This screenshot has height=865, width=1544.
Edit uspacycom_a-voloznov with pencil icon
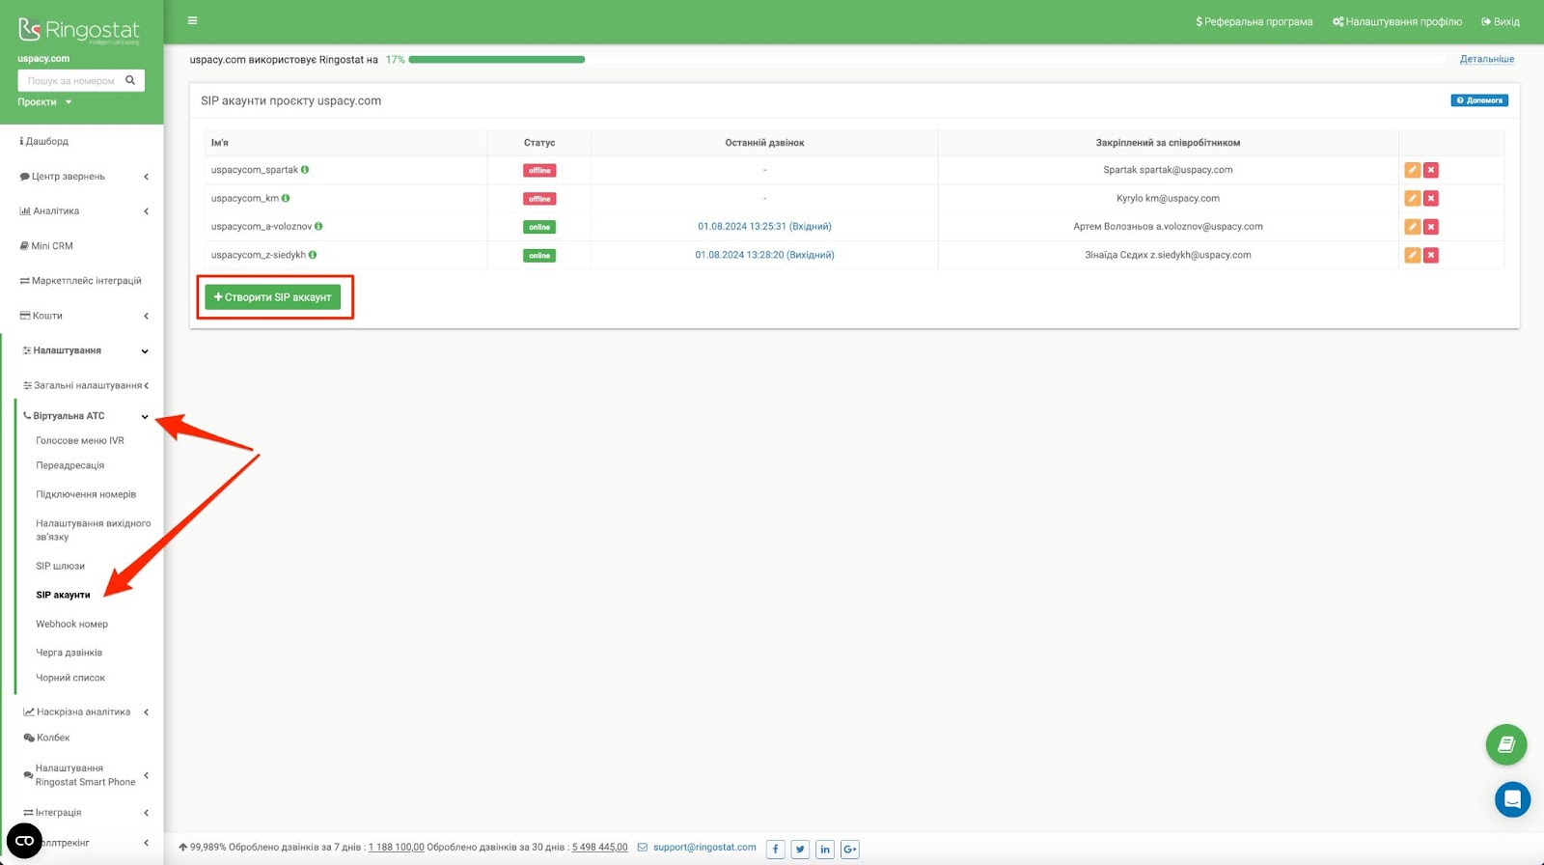1412,227
